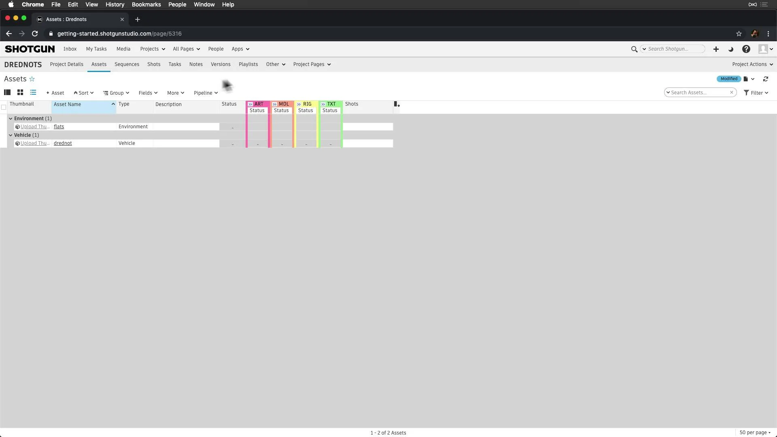Select the Assets tab
Viewport: 777px width, 437px height.
coord(98,64)
